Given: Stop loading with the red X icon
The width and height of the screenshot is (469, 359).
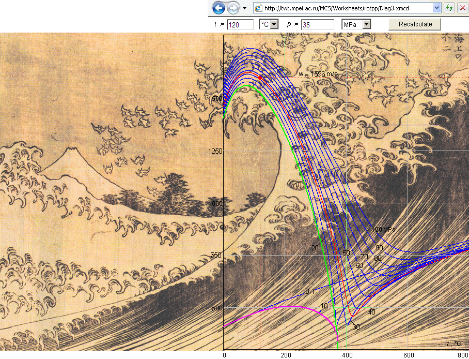Looking at the screenshot, I should pyautogui.click(x=463, y=8).
